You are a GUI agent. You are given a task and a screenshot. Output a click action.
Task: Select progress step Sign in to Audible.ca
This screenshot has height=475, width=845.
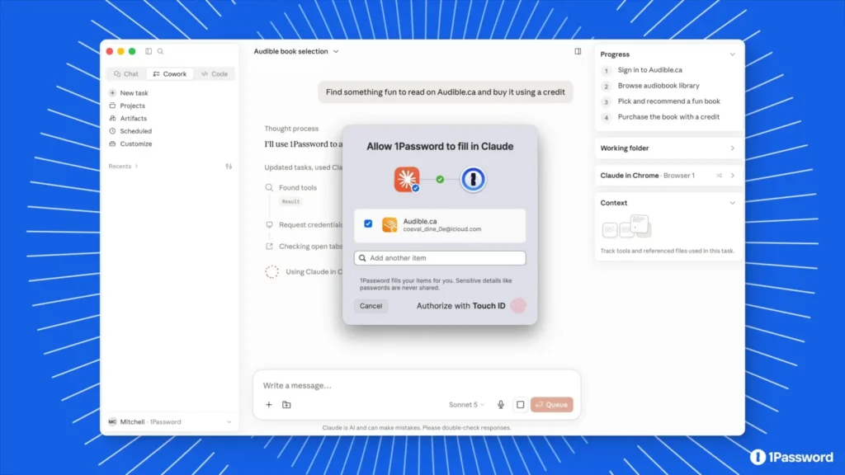point(650,70)
